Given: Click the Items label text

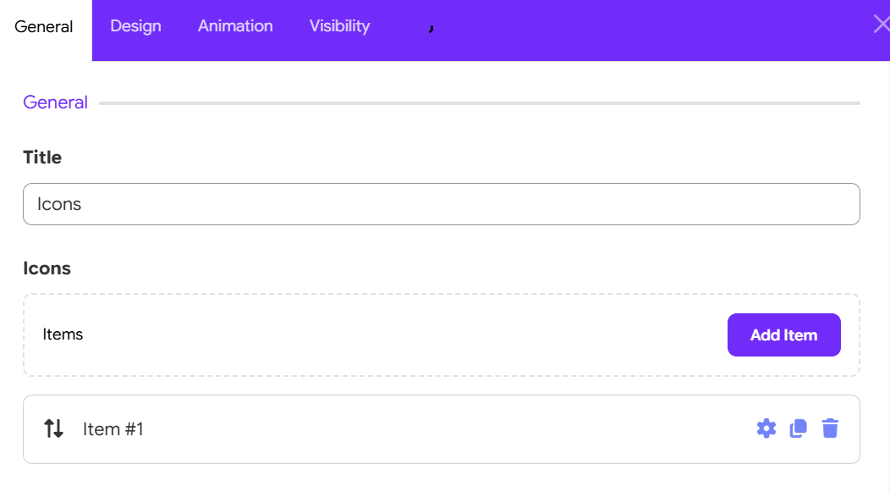Looking at the screenshot, I should pyautogui.click(x=63, y=334).
